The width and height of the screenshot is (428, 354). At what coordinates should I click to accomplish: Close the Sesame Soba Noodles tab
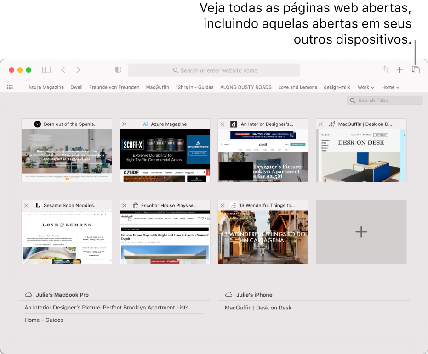(x=26, y=206)
